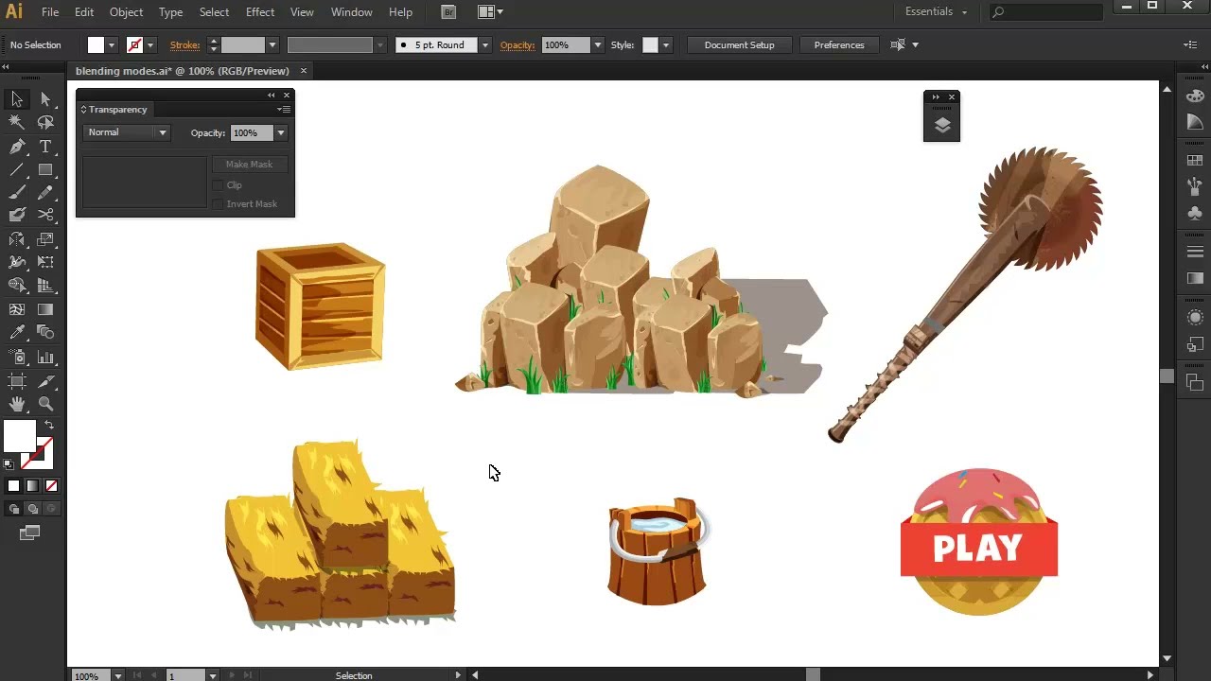Choose the Lasso tool
The image size is (1211, 681).
pos(45,122)
